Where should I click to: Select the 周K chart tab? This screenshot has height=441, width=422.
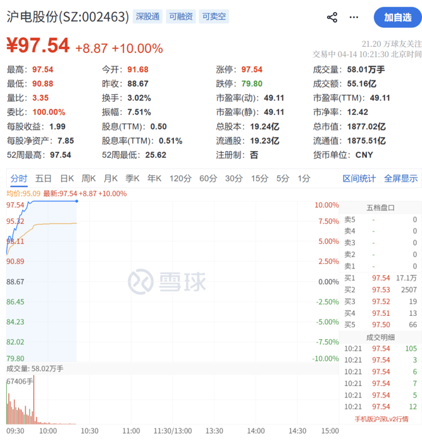[x=89, y=179]
